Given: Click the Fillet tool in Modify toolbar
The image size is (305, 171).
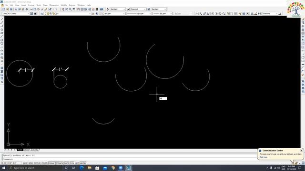Looking at the screenshot, I should [x=303, y=71].
